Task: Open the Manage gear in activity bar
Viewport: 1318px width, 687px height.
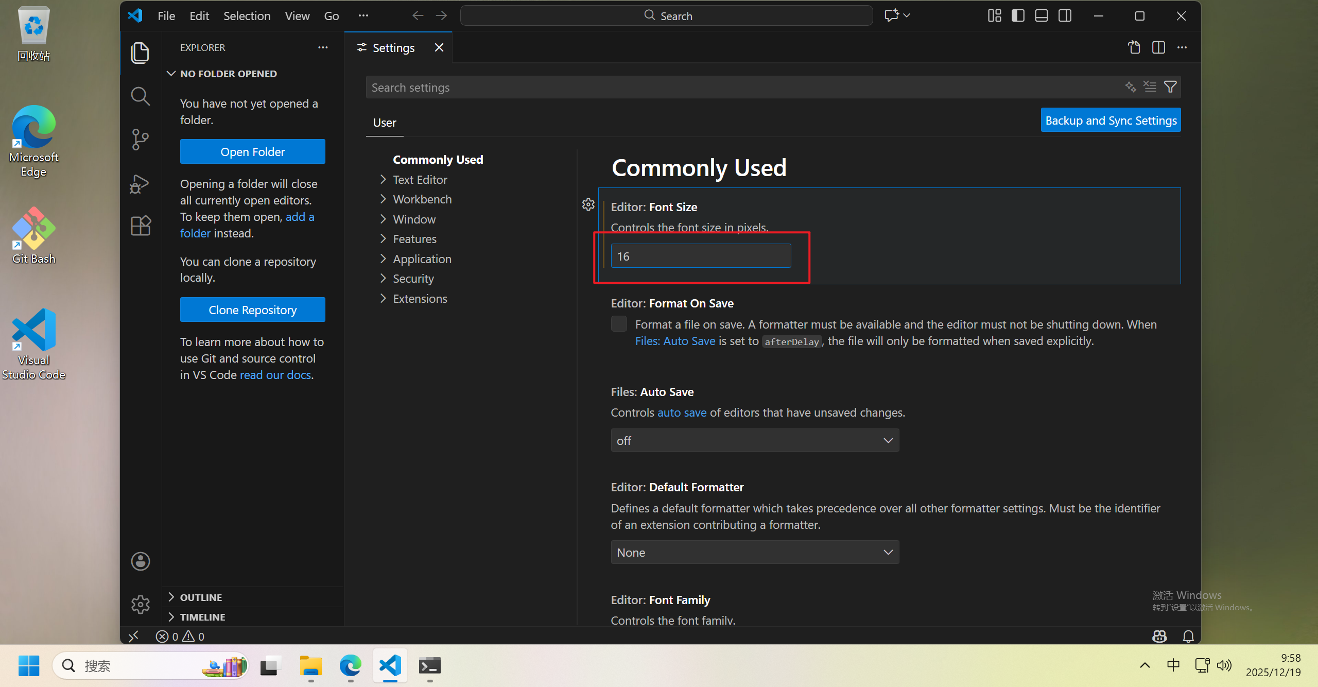Action: click(140, 604)
